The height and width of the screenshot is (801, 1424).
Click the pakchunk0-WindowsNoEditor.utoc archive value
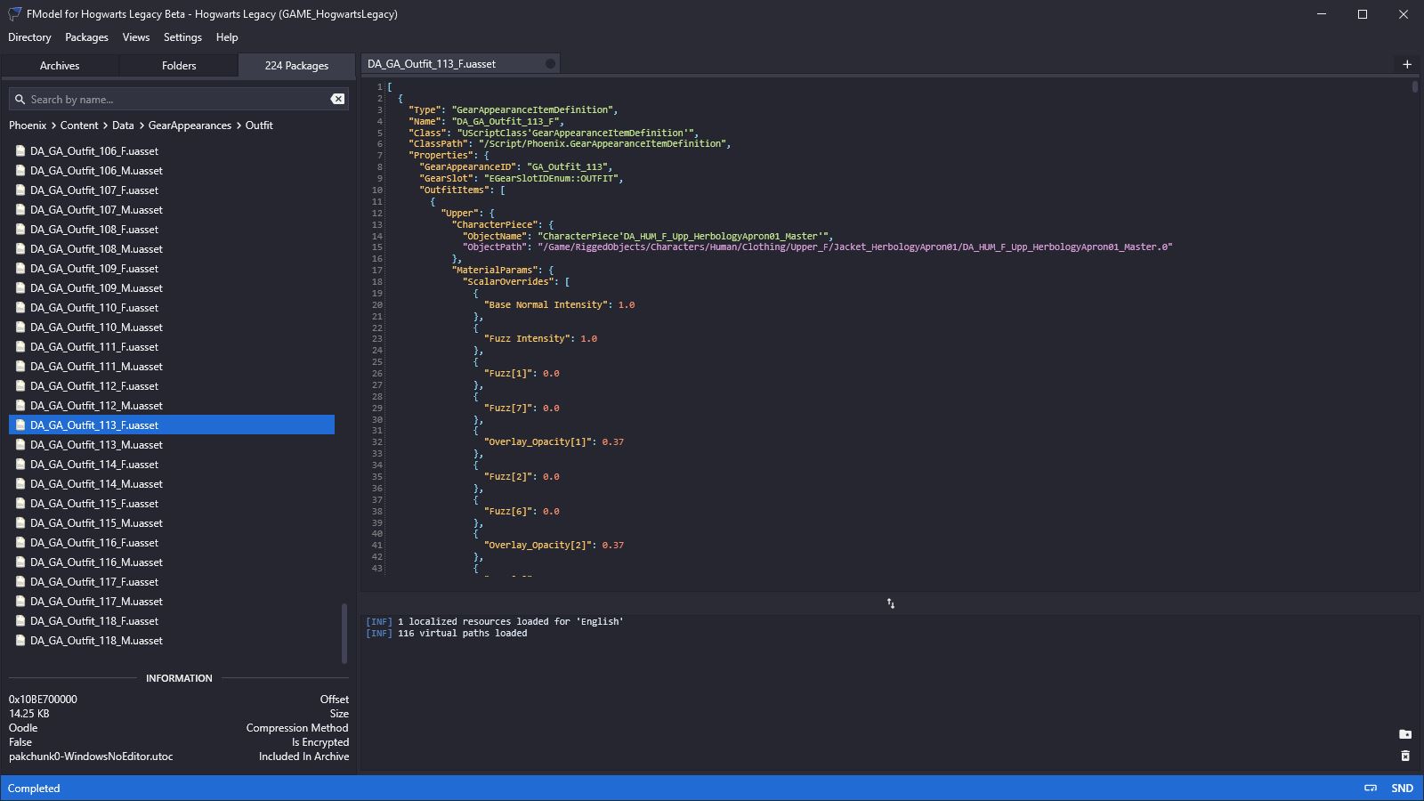pos(91,756)
